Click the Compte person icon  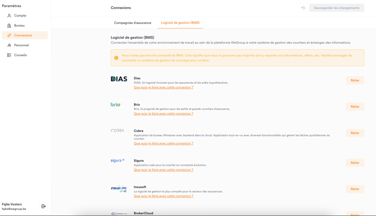[x=9, y=16]
